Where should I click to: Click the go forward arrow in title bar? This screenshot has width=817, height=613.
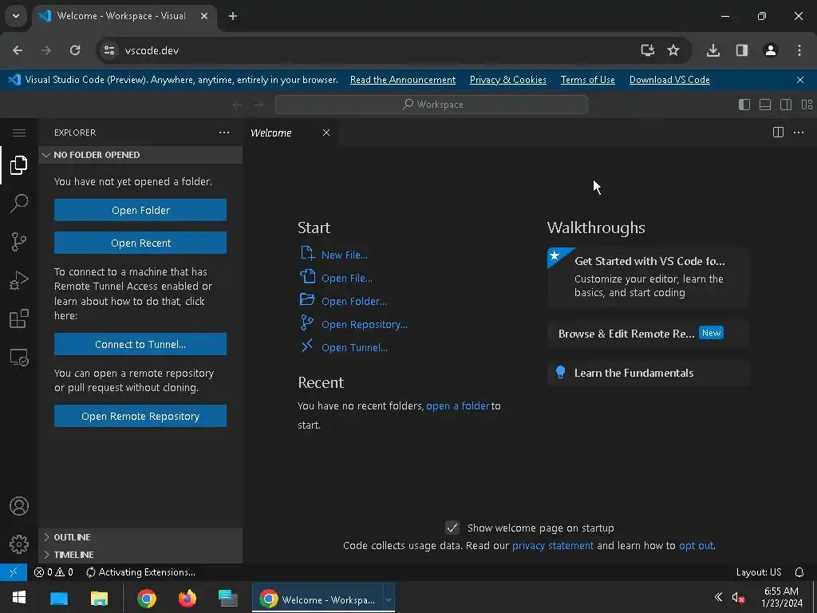click(259, 105)
